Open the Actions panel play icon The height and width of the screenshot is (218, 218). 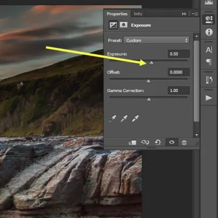[209, 98]
